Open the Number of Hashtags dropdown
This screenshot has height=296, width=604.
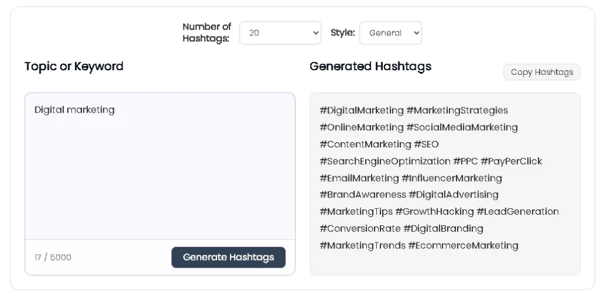point(280,33)
